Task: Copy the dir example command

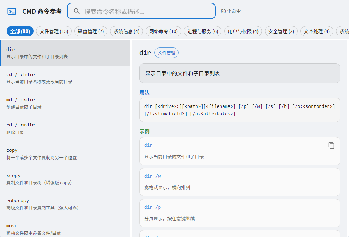Action: pyautogui.click(x=331, y=146)
